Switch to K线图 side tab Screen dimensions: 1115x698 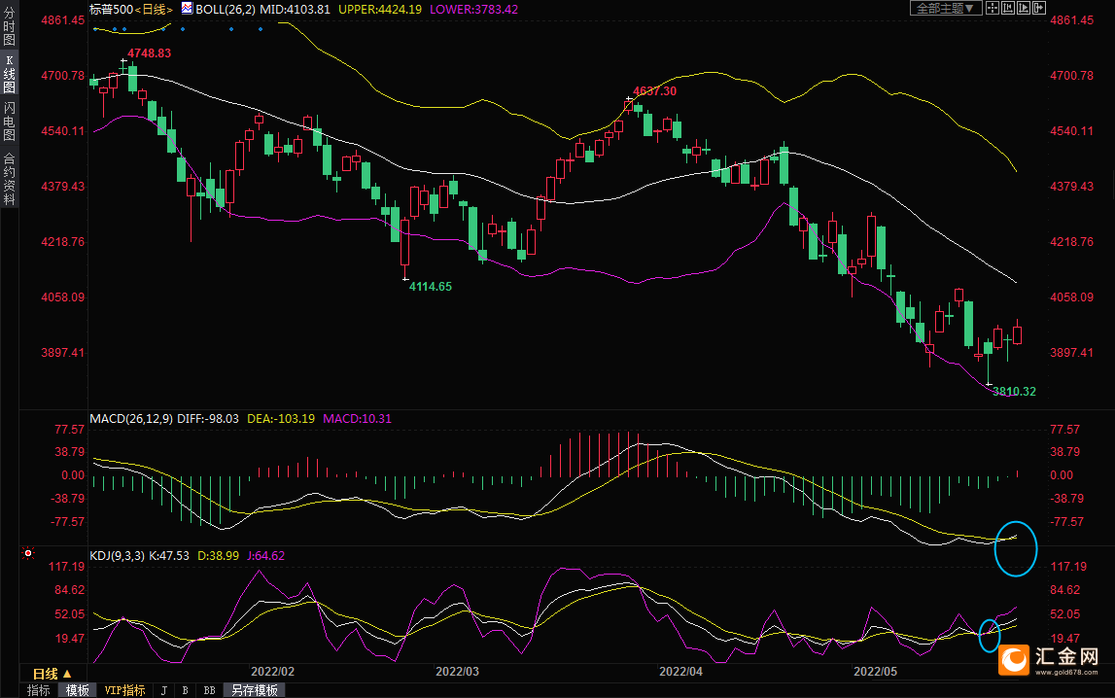(10, 74)
